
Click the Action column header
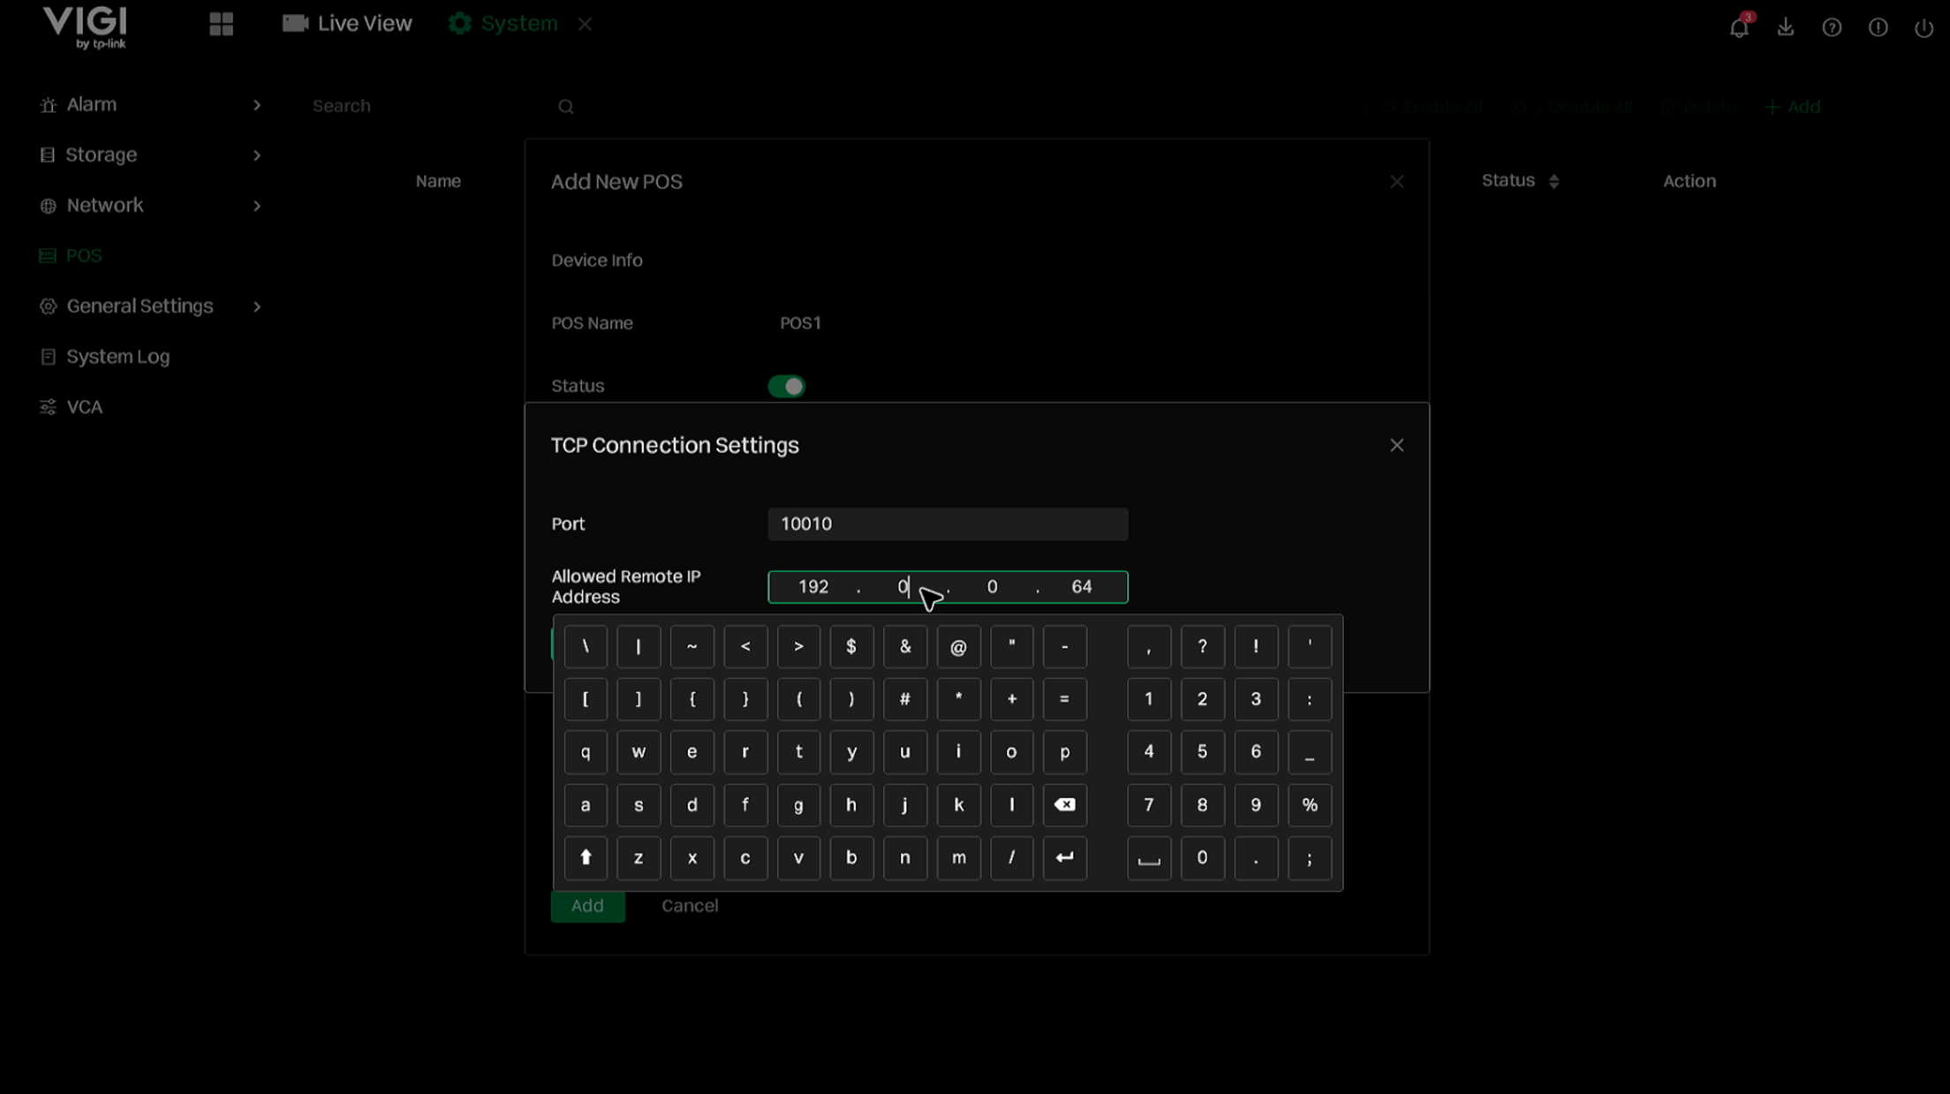pos(1689,182)
